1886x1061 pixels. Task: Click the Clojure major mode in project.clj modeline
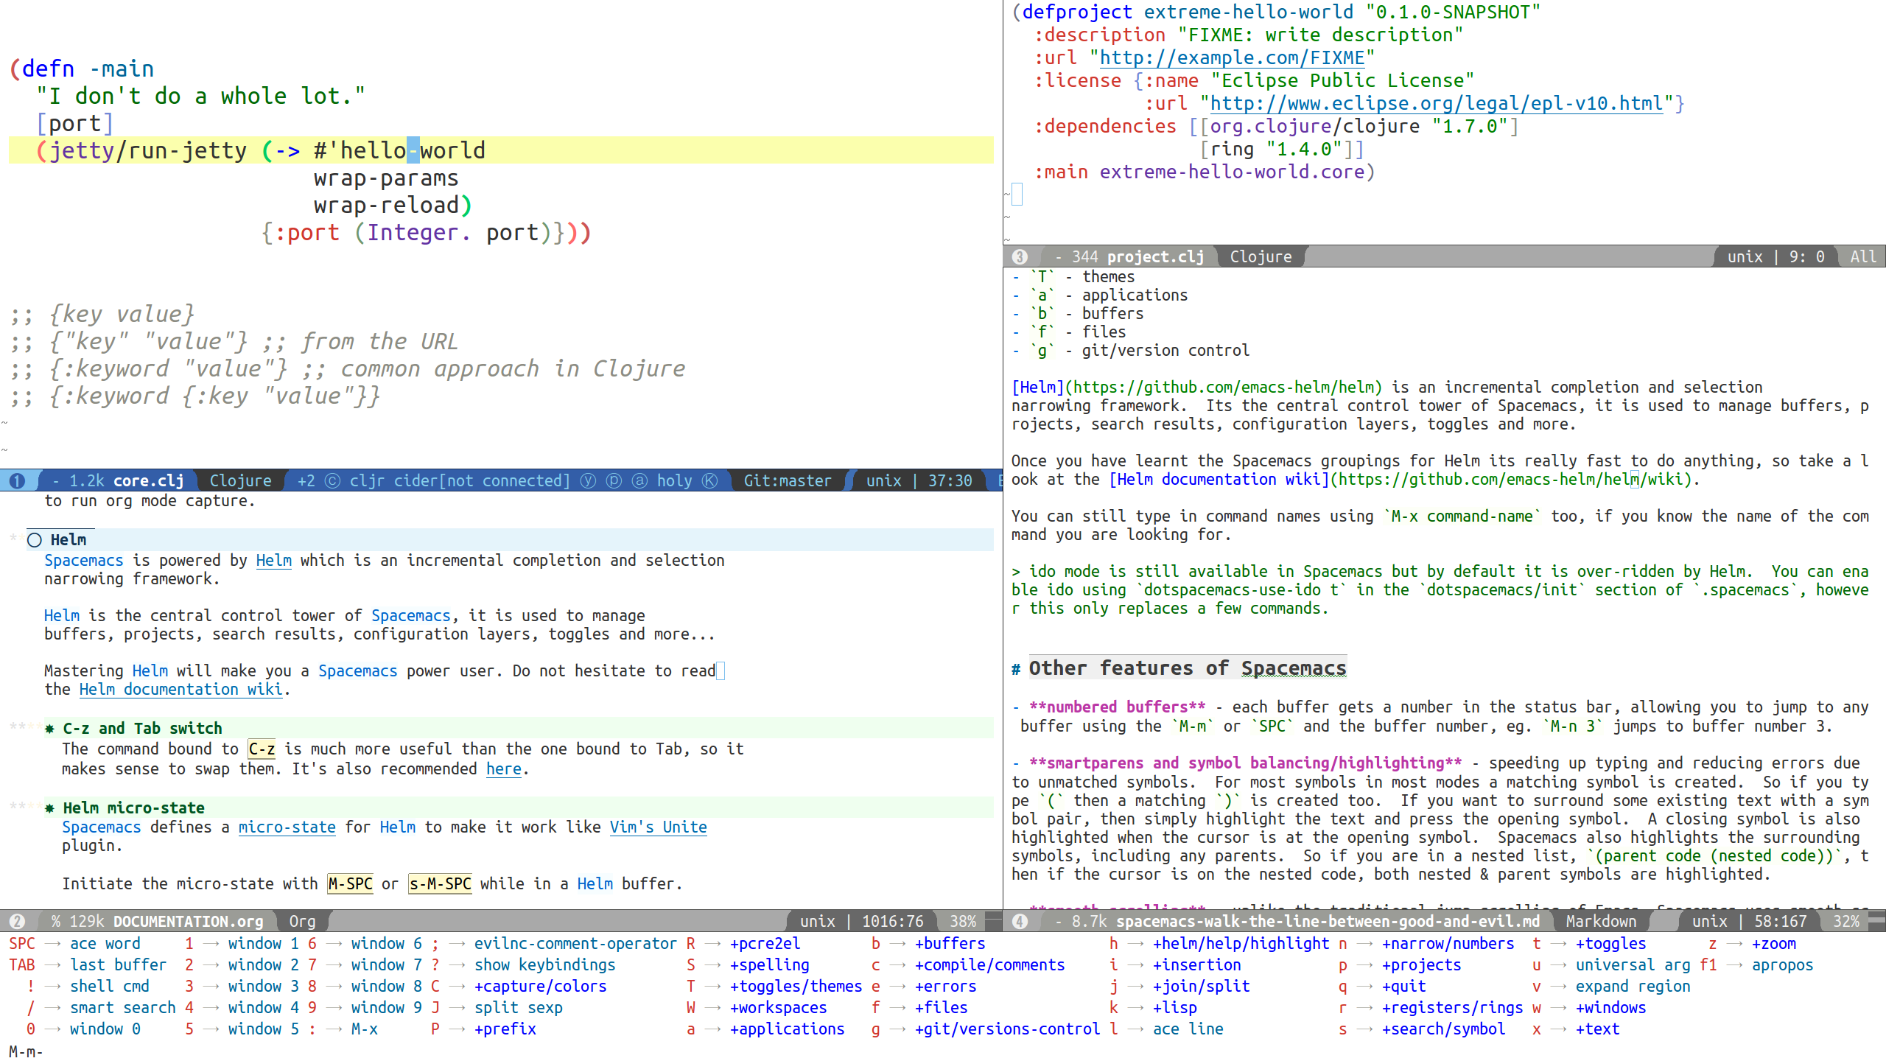point(1261,257)
